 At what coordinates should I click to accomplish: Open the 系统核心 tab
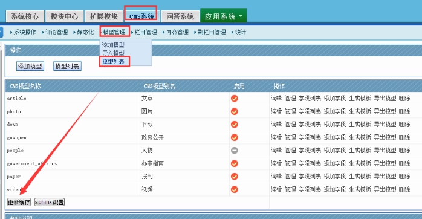tap(25, 16)
